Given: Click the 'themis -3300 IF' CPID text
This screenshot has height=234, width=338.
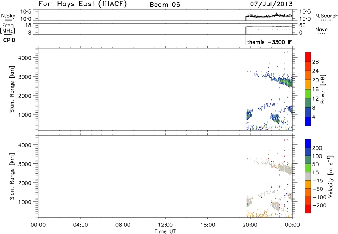Looking at the screenshot, I should click(x=270, y=42).
